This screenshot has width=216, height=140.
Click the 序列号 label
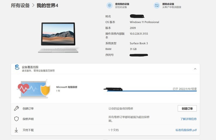point(110,55)
